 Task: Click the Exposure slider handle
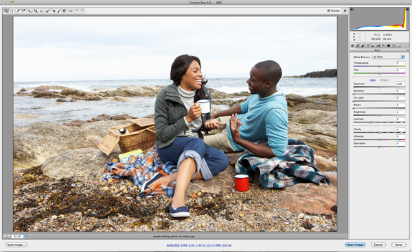(x=379, y=87)
